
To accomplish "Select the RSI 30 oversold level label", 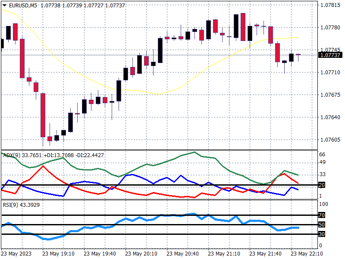I will click(322, 234).
